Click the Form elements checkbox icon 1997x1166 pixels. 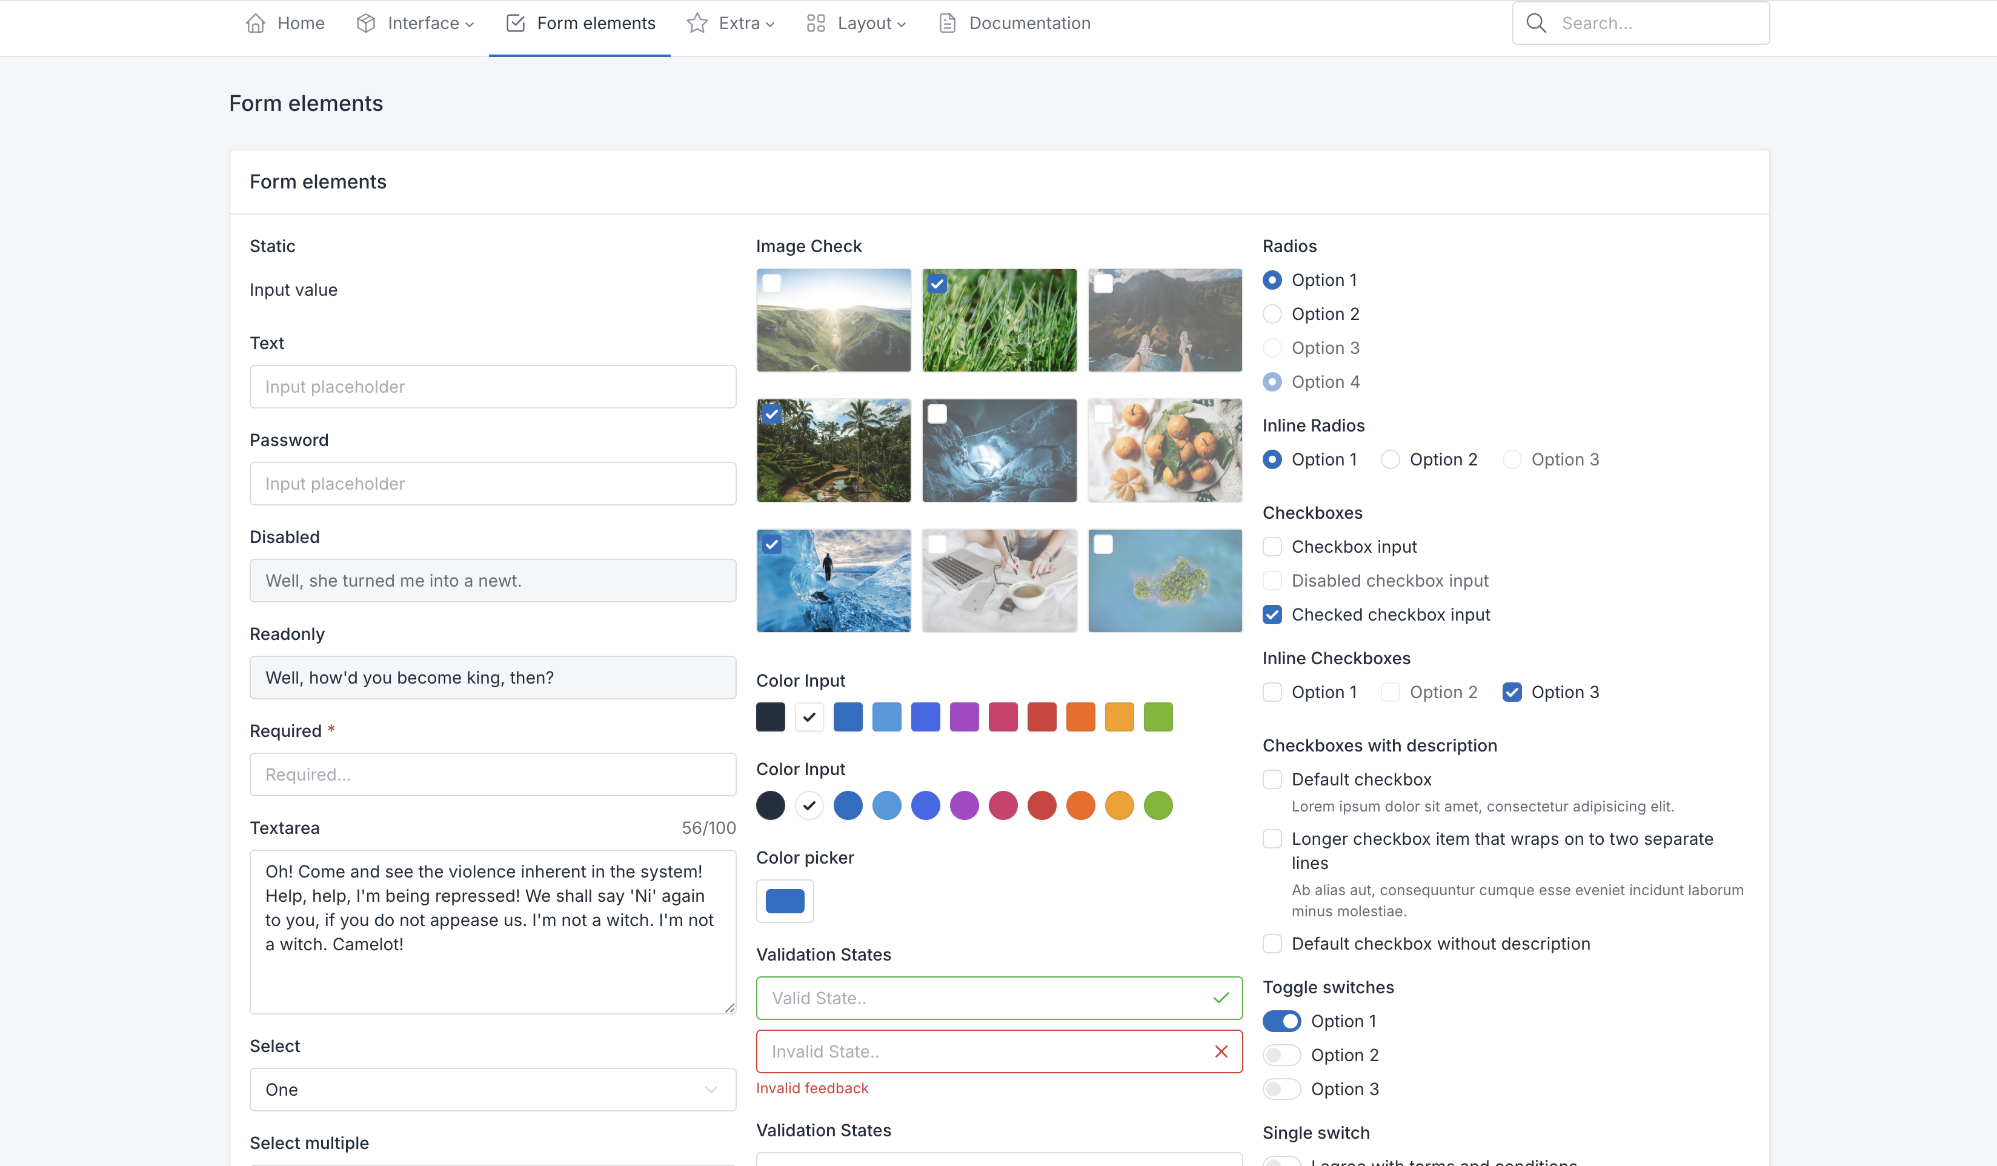515,23
